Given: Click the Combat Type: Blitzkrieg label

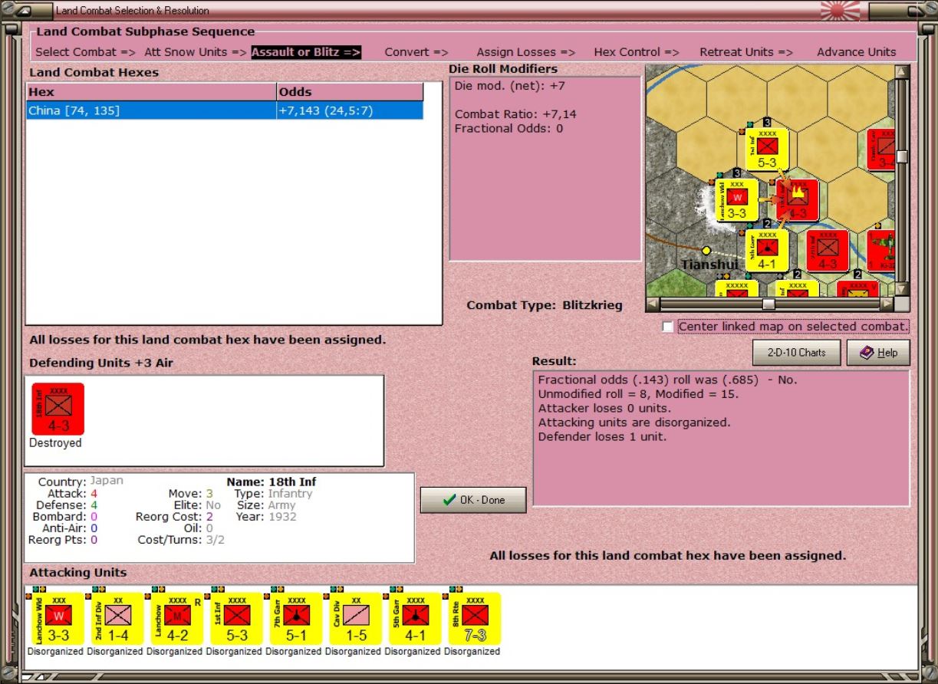Looking at the screenshot, I should 545,305.
